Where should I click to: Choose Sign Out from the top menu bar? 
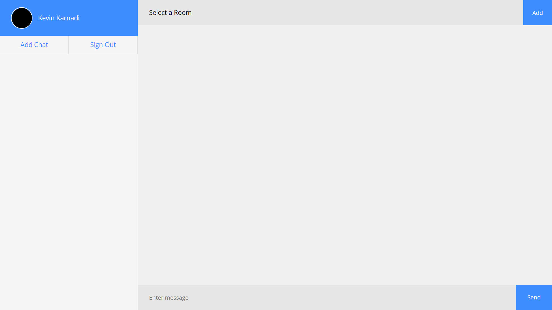(103, 44)
